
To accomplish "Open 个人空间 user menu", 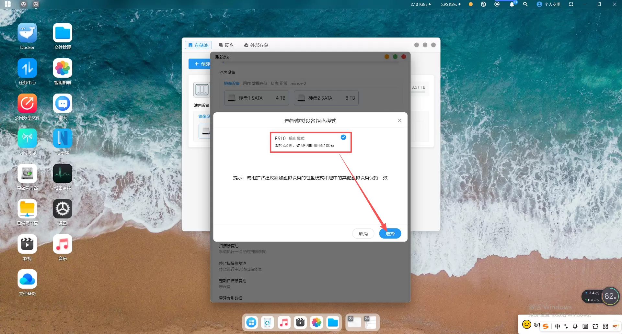I will click(x=548, y=4).
